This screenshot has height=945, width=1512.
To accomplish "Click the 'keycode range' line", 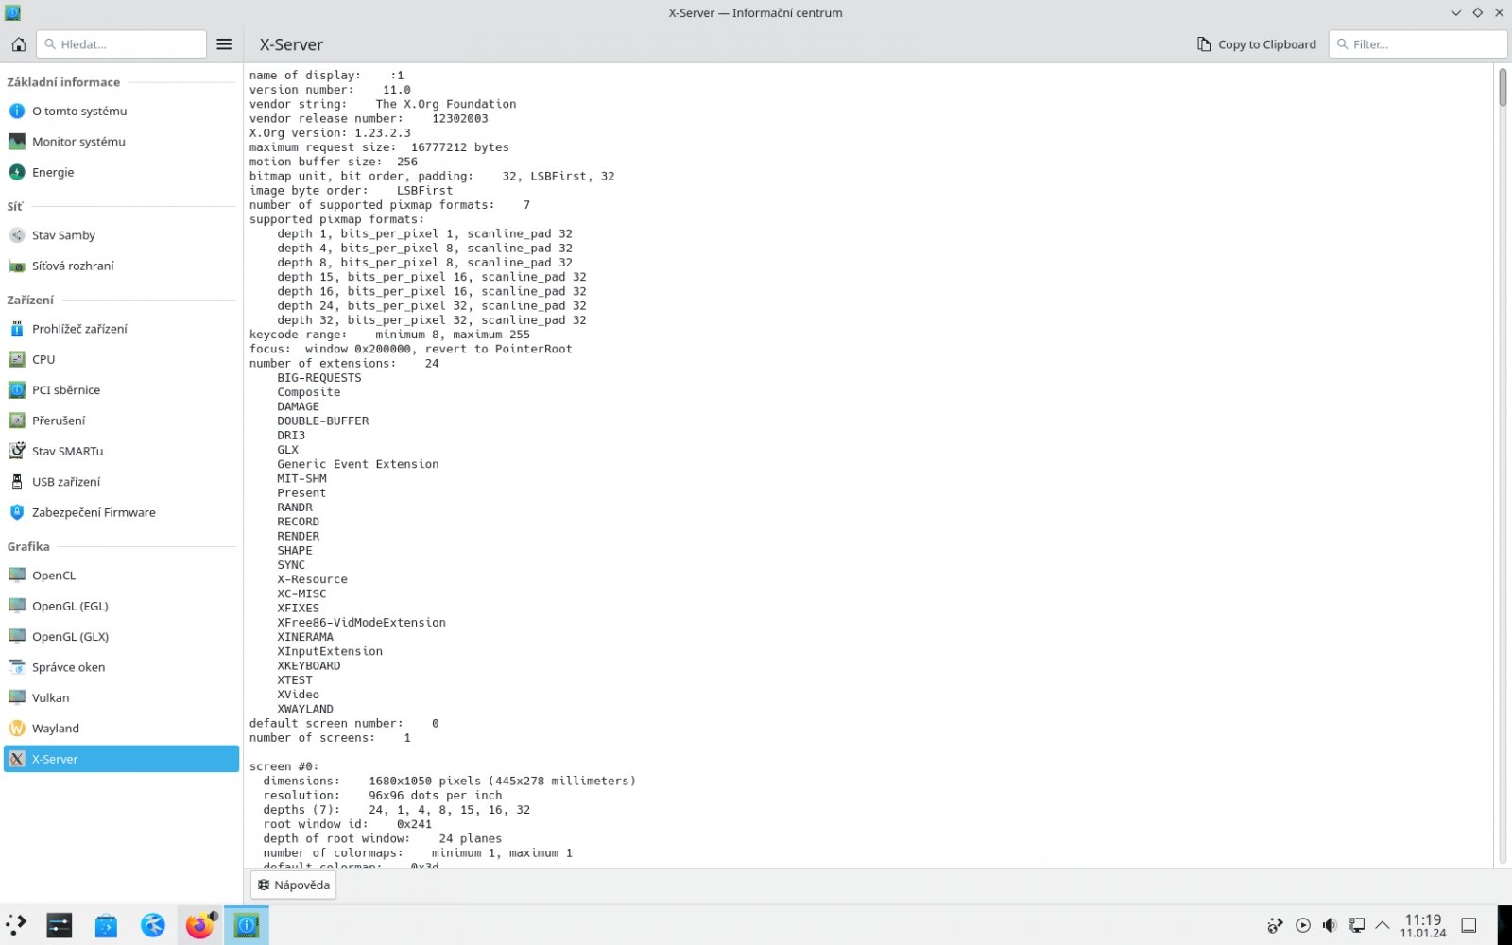I will click(x=389, y=335).
